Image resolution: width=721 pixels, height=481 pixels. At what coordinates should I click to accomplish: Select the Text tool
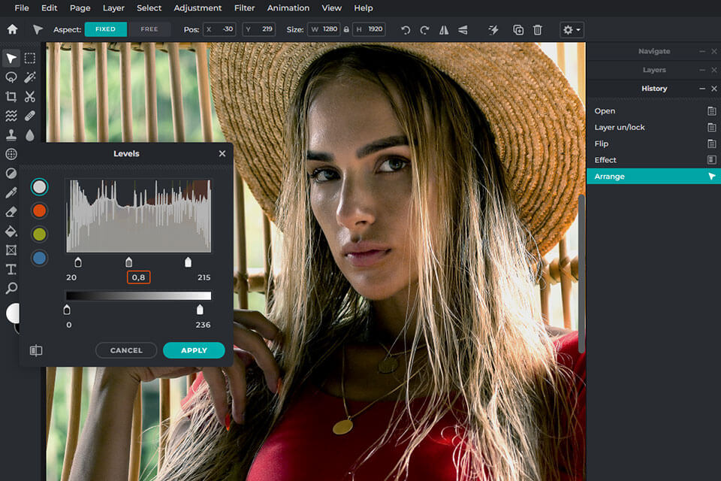11,269
